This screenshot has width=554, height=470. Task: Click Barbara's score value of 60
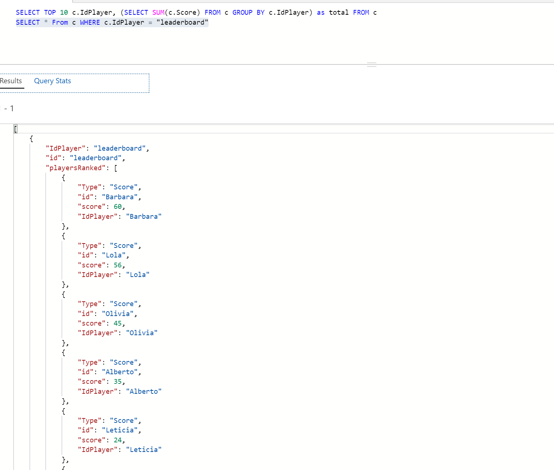pos(118,207)
